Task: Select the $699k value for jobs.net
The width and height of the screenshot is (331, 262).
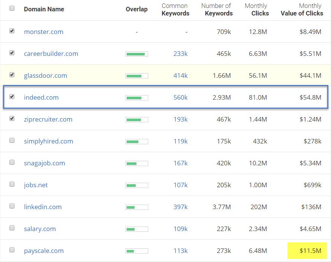Action: (x=313, y=185)
